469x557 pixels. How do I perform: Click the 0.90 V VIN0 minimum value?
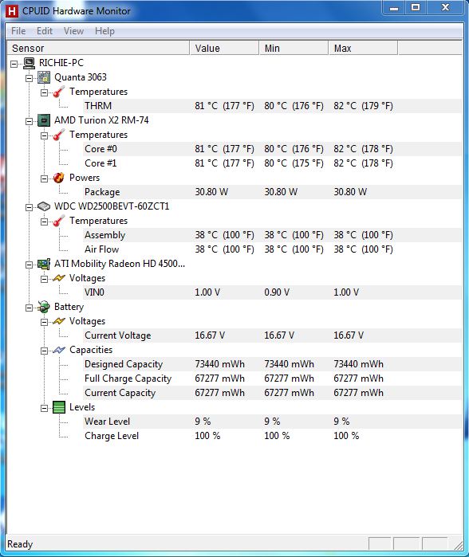click(277, 292)
